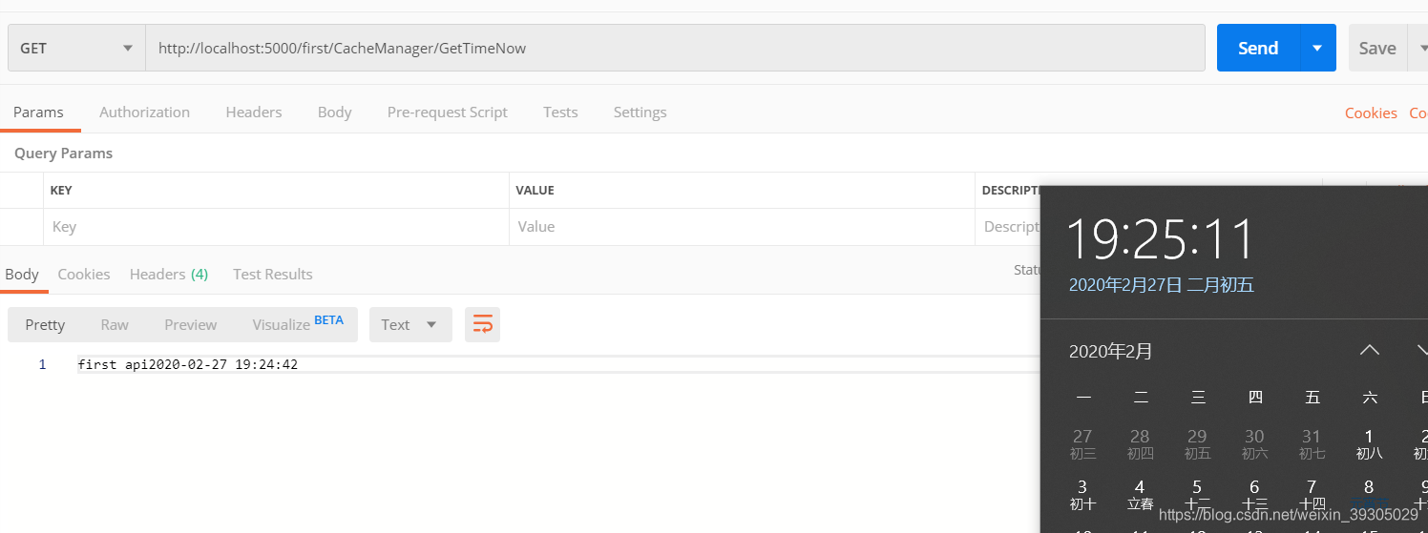Select Raw response view

click(115, 324)
